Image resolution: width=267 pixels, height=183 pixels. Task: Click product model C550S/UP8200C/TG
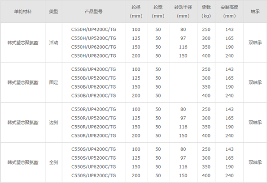click(x=93, y=175)
